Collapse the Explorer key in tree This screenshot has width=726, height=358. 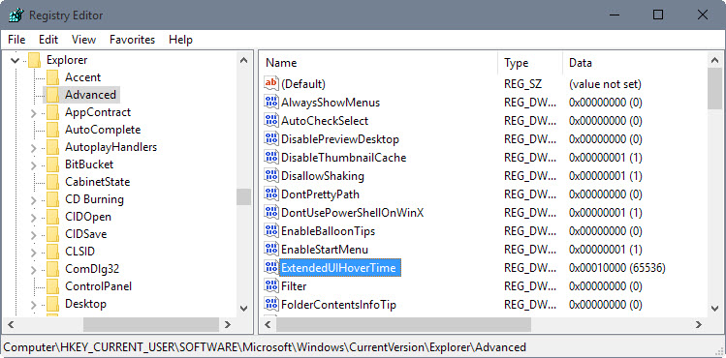coord(15,60)
